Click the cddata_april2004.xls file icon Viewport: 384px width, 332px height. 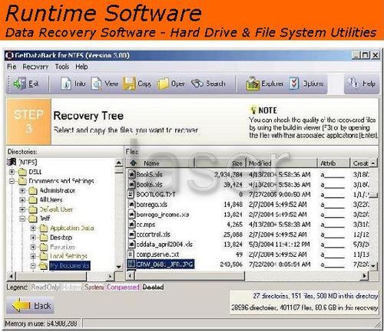click(131, 244)
